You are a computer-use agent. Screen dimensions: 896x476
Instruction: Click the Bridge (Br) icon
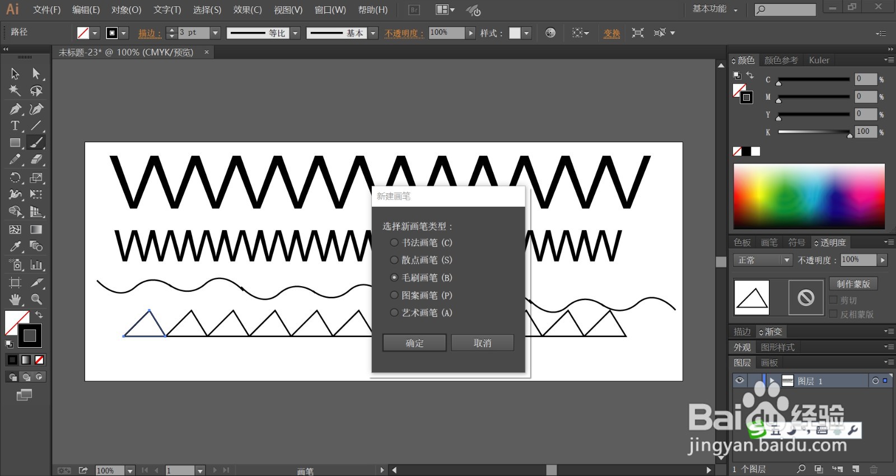click(x=414, y=10)
